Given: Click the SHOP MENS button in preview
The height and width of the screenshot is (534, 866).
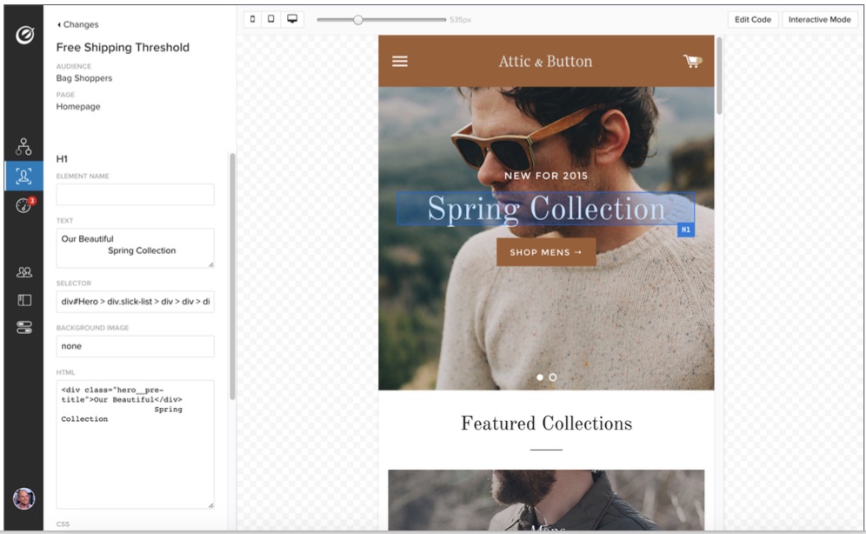Looking at the screenshot, I should [x=546, y=252].
